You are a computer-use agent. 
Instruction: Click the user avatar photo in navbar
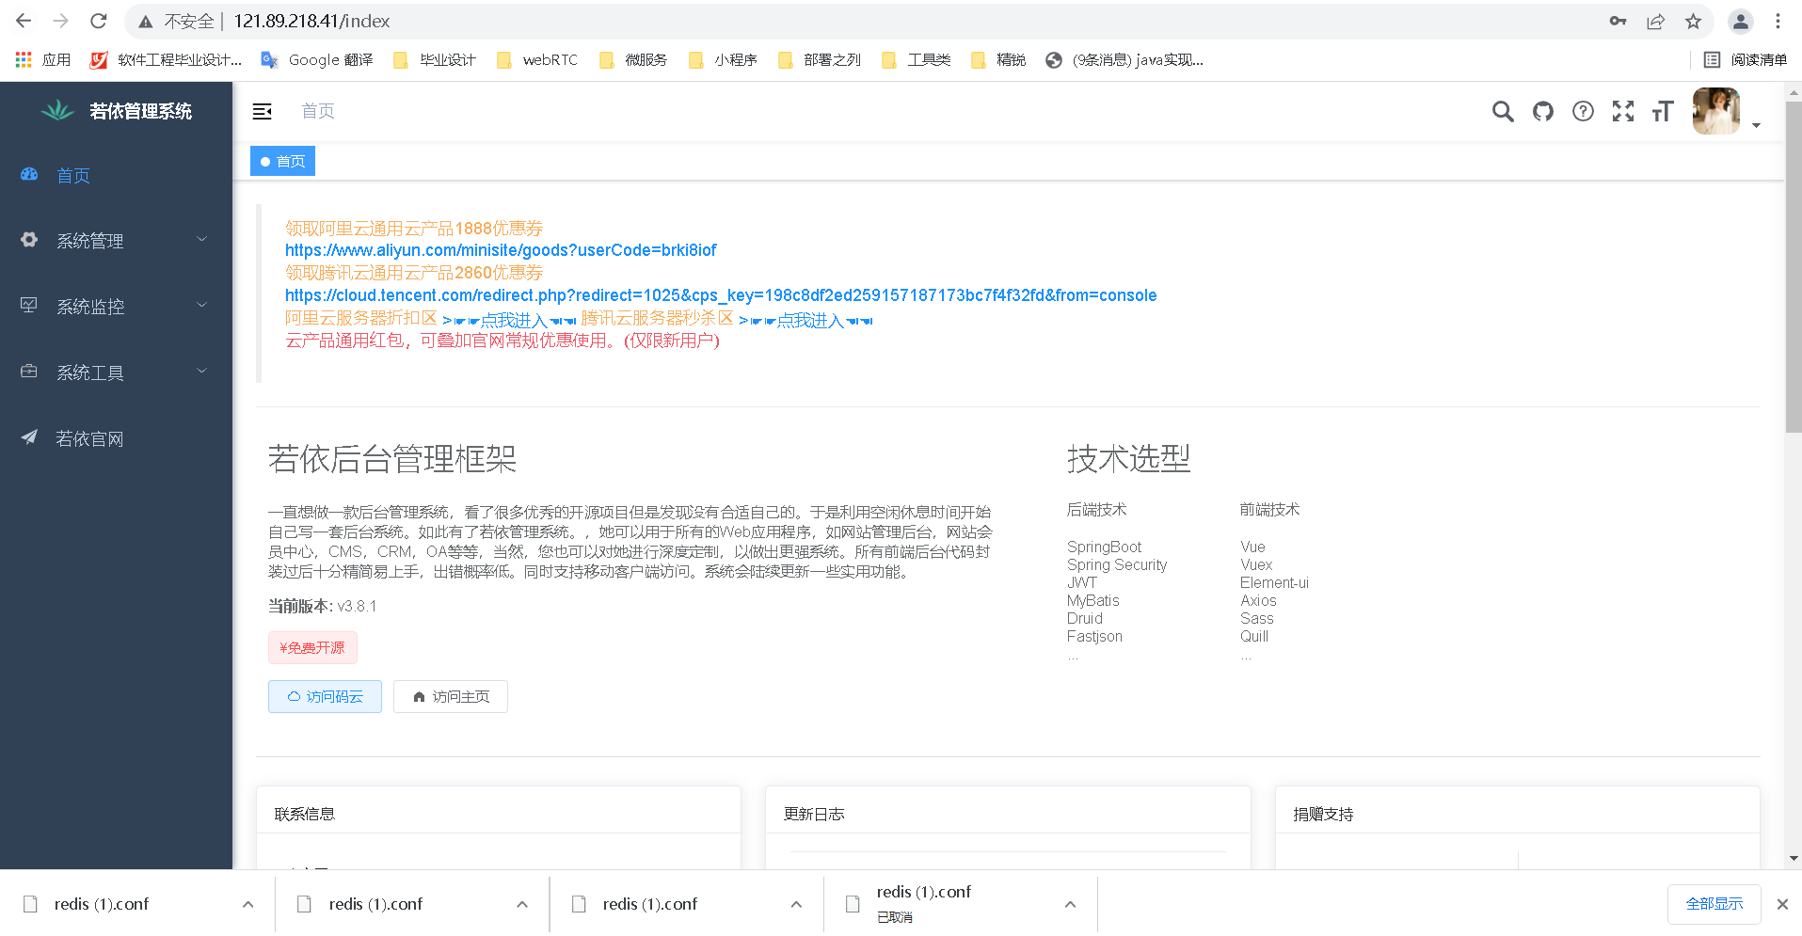tap(1716, 111)
